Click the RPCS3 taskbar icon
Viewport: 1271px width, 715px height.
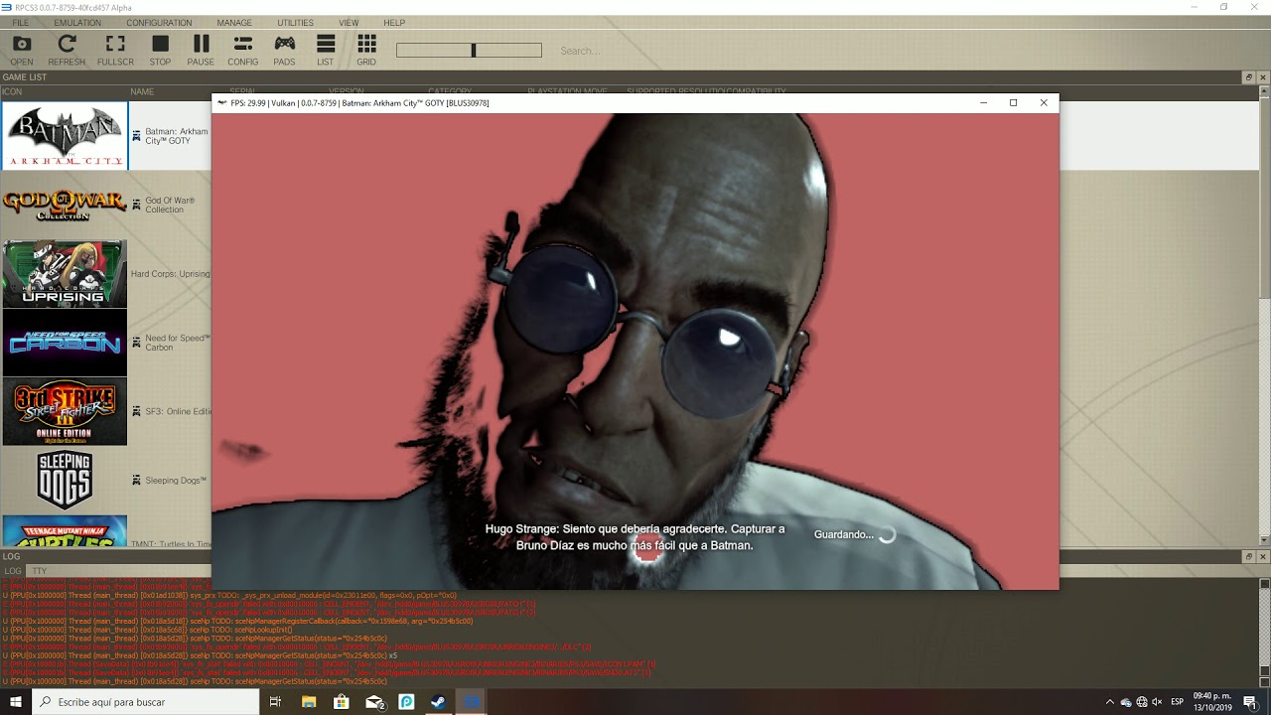coord(472,702)
